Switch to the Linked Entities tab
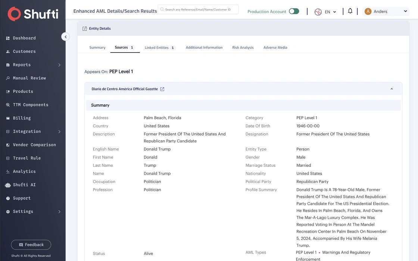The width and height of the screenshot is (418, 261). pos(160,48)
